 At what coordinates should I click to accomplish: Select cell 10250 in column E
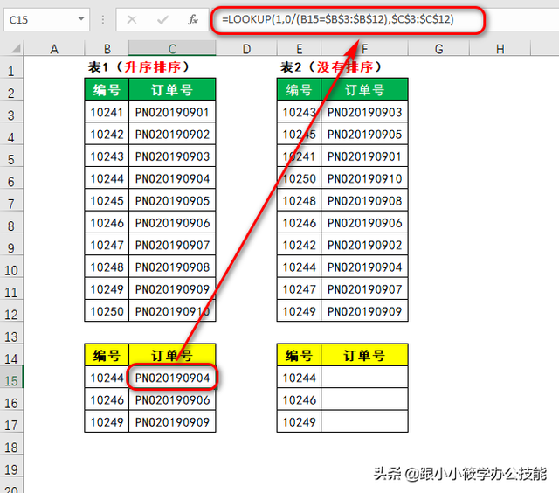[299, 178]
